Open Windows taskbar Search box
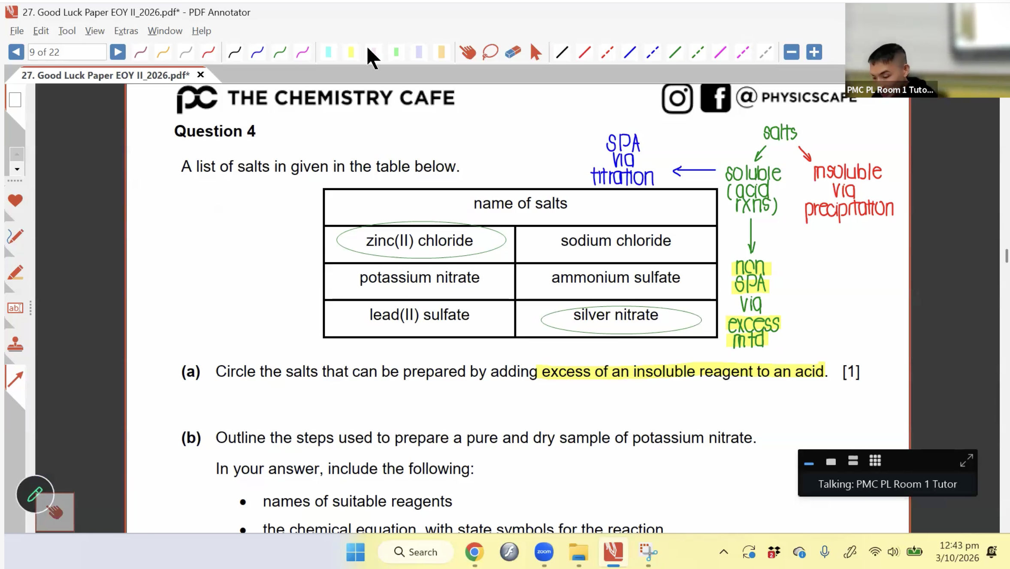 pyautogui.click(x=416, y=552)
